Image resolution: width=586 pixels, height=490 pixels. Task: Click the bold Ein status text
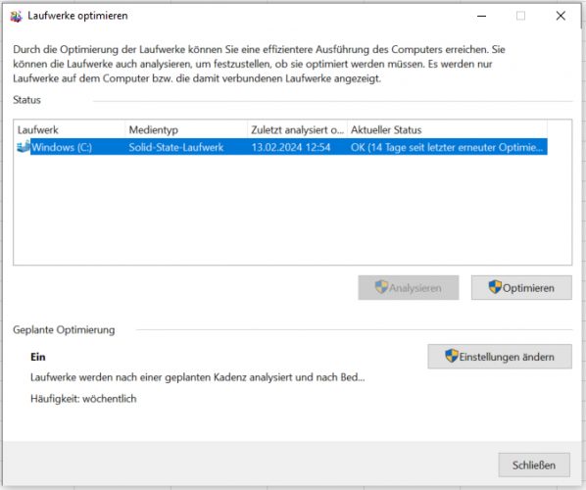(x=38, y=357)
